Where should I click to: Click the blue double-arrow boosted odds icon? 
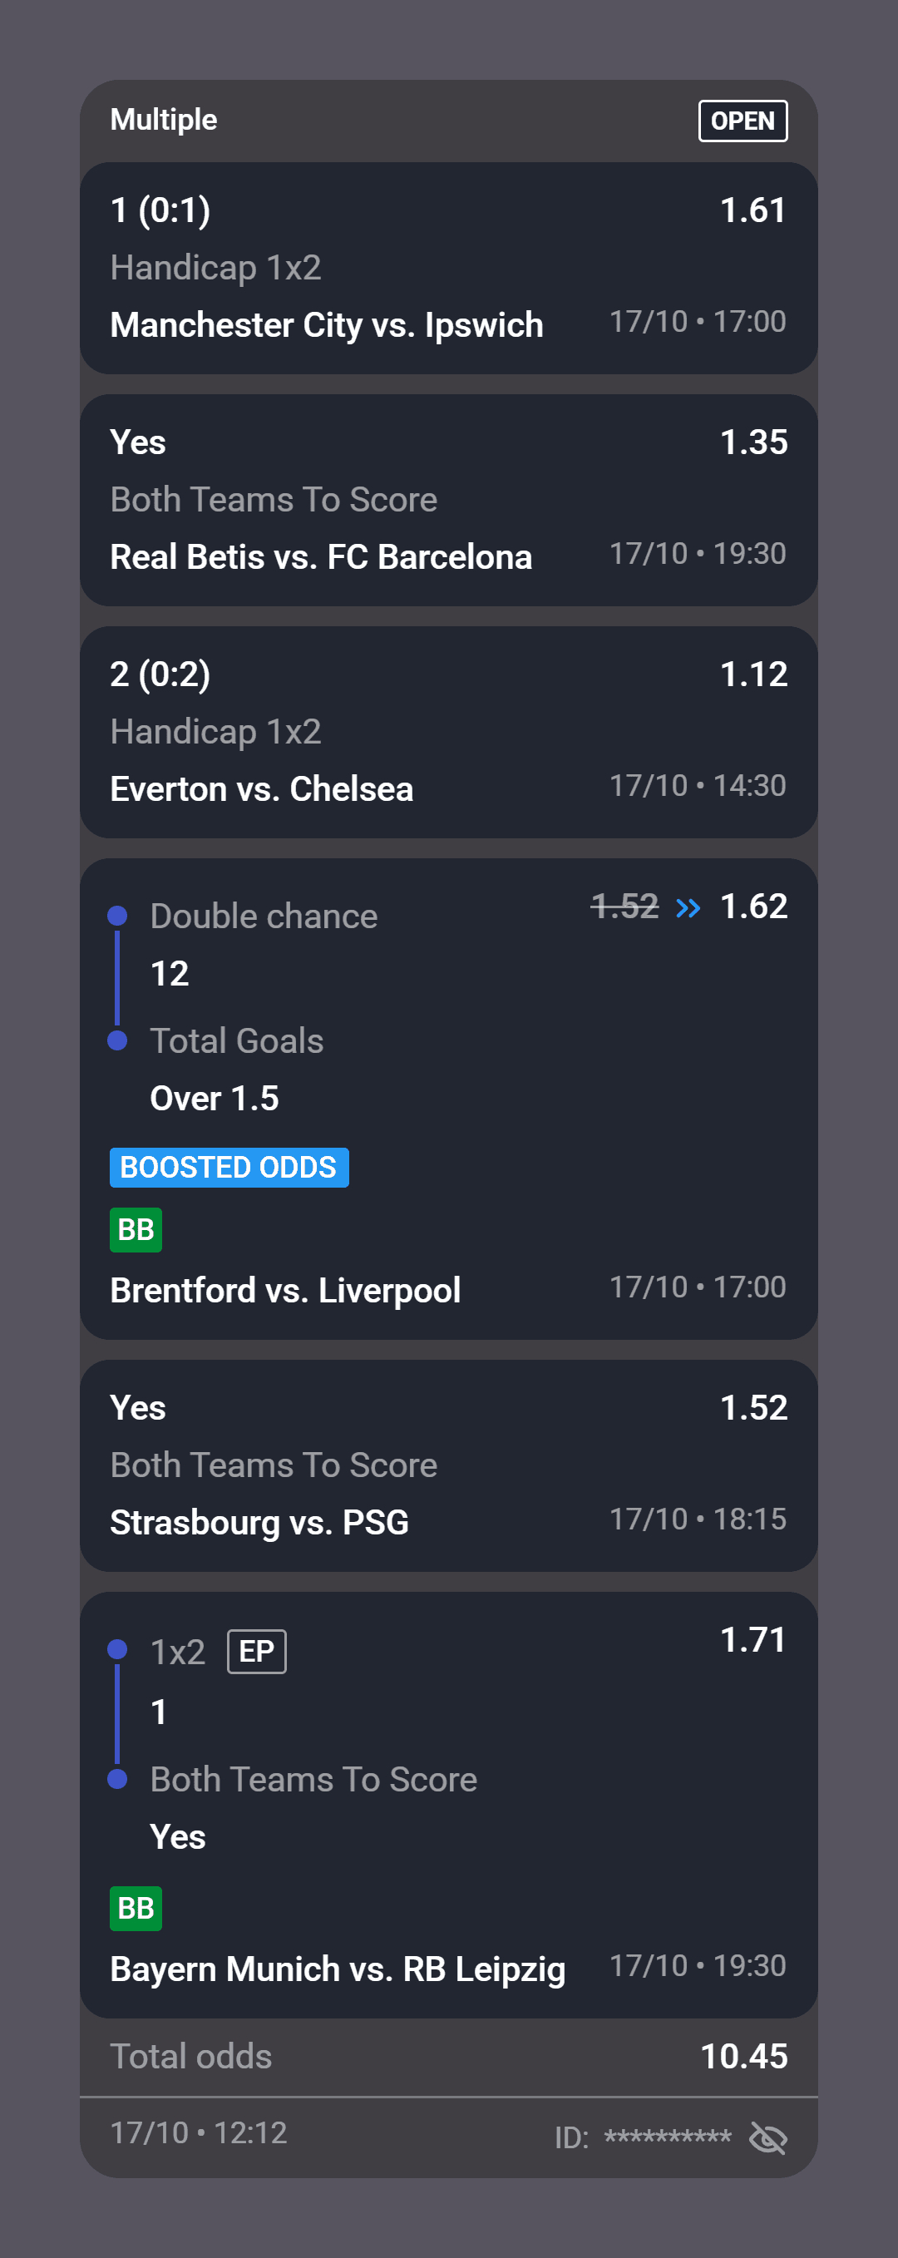688,907
